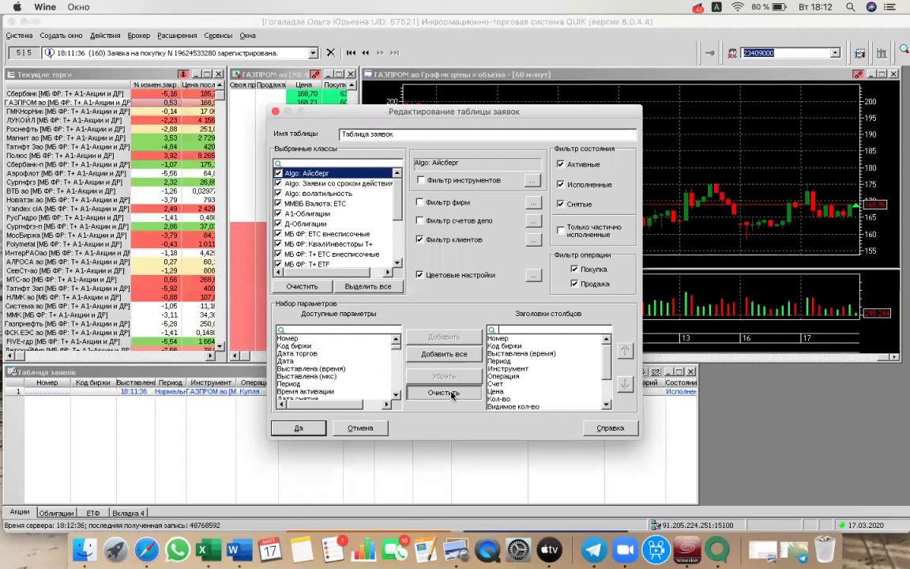Toggle the Покупка operation filter
910x569 pixels.
(x=574, y=269)
